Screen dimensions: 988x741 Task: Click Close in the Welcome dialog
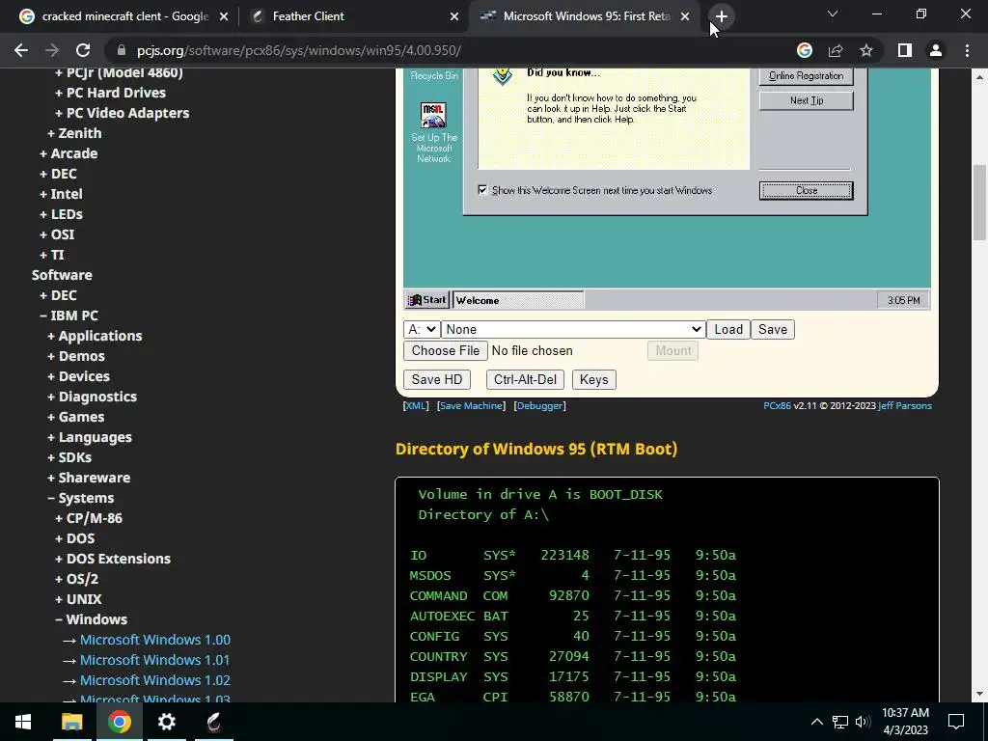click(806, 190)
